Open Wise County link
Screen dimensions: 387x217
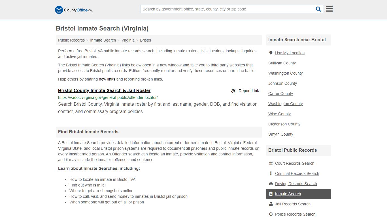coord(279,114)
